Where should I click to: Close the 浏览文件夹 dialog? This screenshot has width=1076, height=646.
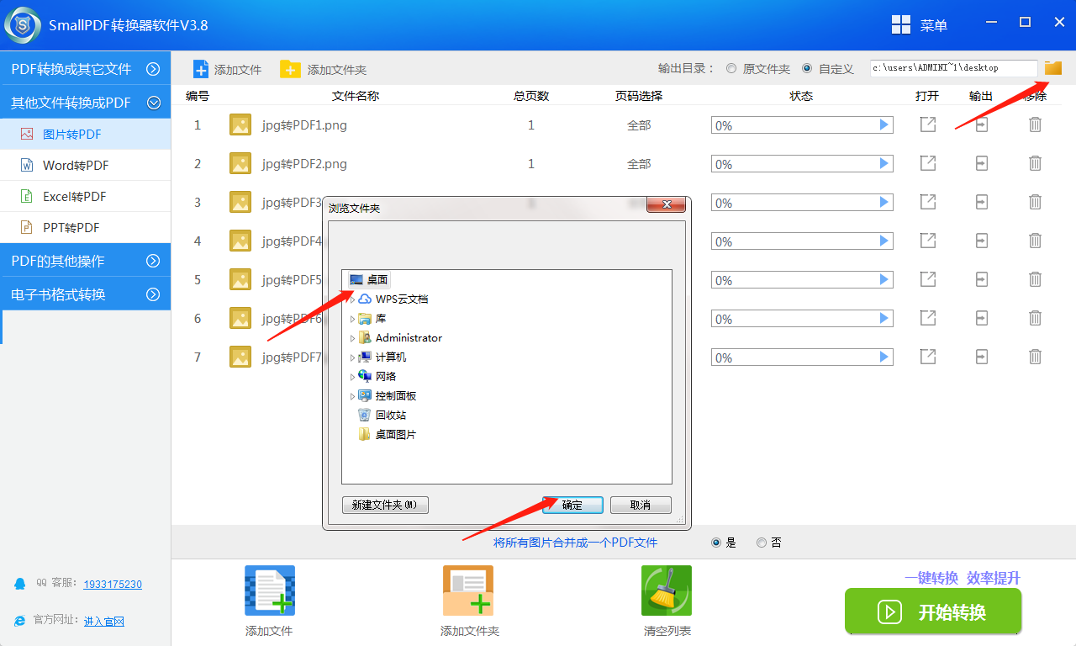click(667, 204)
